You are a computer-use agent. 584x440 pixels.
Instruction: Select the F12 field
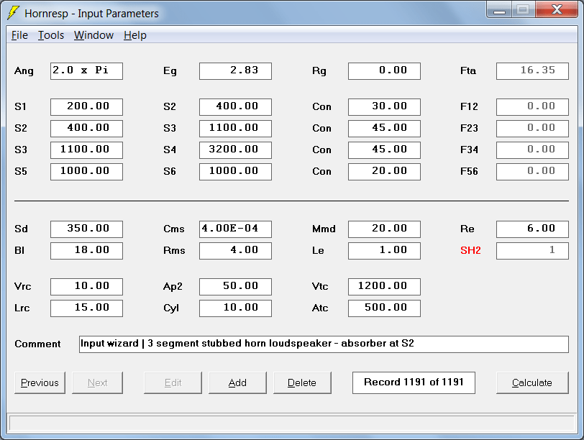coord(533,107)
